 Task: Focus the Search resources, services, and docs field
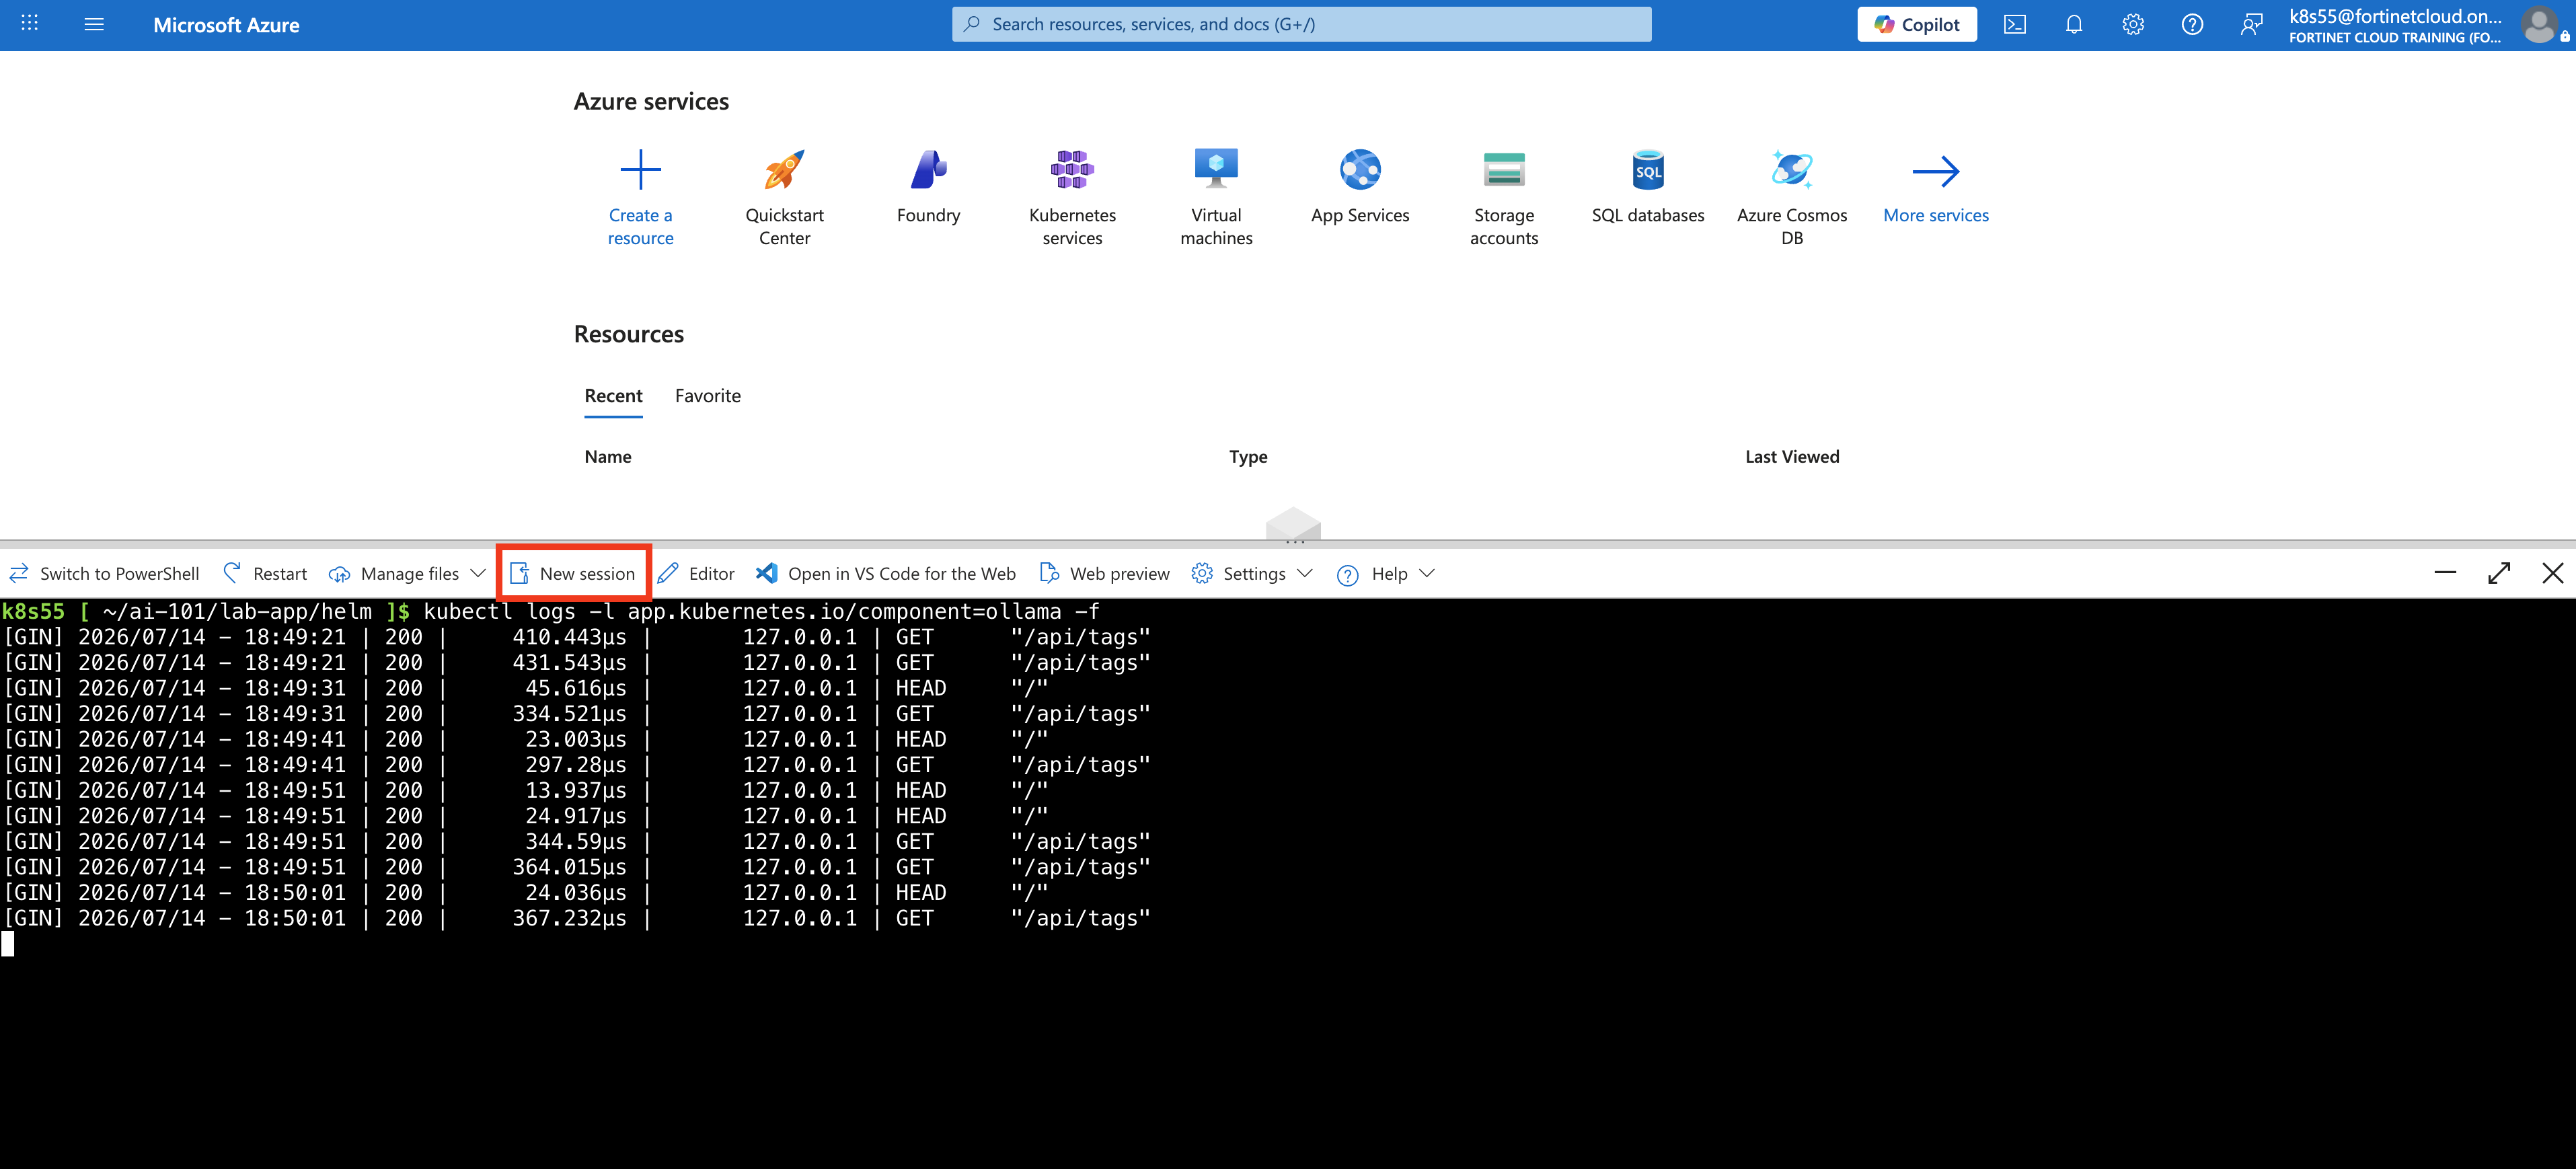1302,25
